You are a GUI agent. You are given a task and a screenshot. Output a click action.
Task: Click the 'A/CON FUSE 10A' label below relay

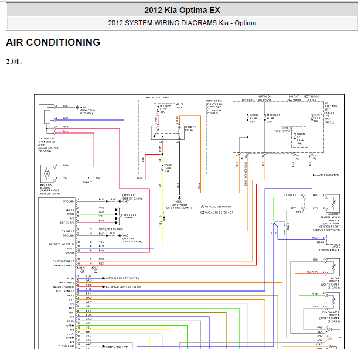click(168, 168)
